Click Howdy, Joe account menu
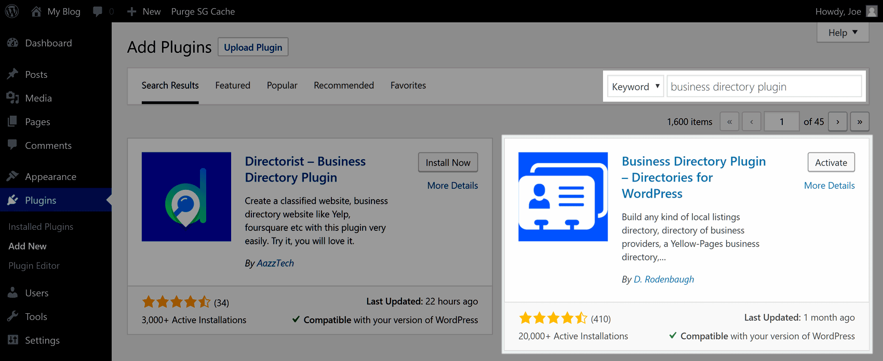The width and height of the screenshot is (883, 361). tap(838, 11)
